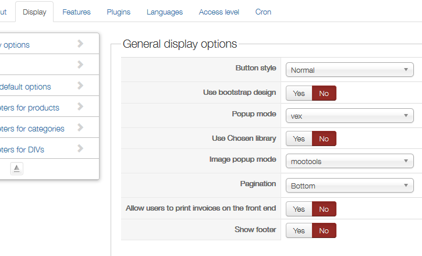422x256 pixels.
Task: Enable Use bootstrap design with Yes
Action: (x=299, y=94)
